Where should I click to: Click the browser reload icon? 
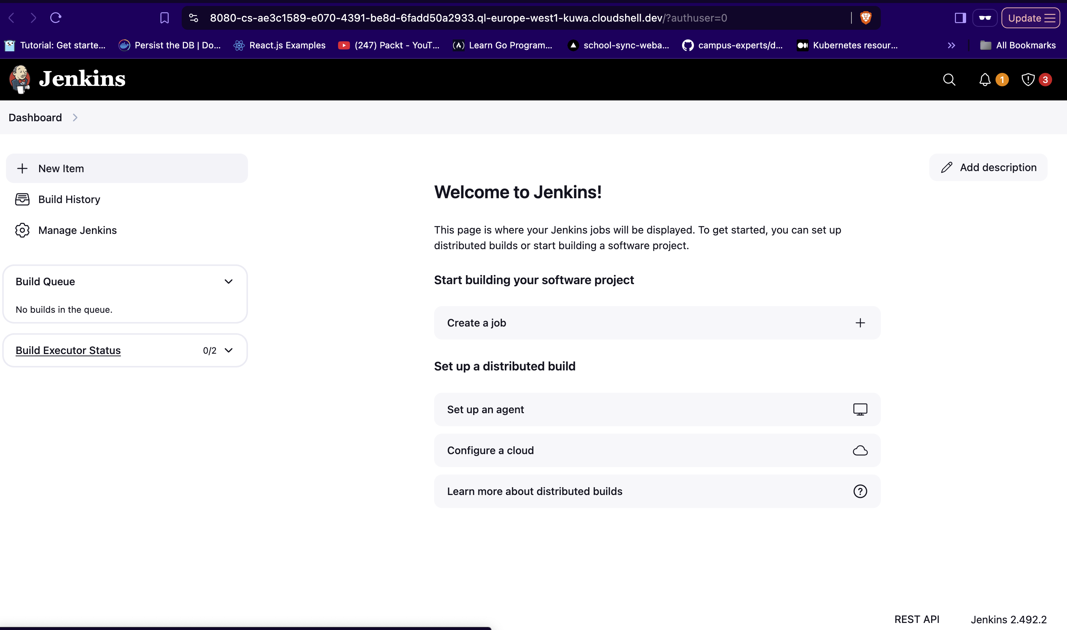pos(56,18)
